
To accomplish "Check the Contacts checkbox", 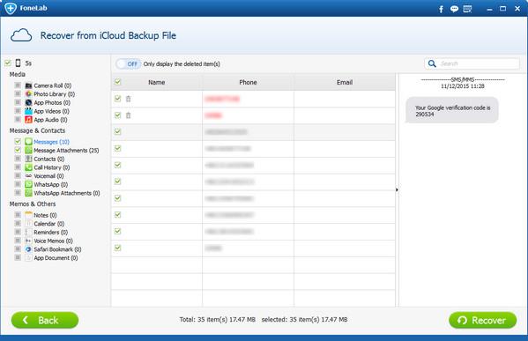I will [18, 159].
